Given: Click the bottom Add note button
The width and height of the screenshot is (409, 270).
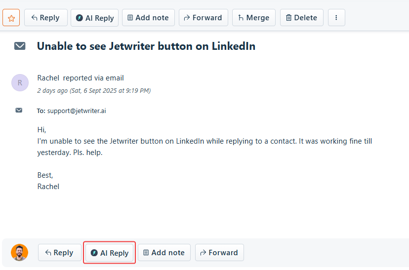Looking at the screenshot, I should (164, 253).
